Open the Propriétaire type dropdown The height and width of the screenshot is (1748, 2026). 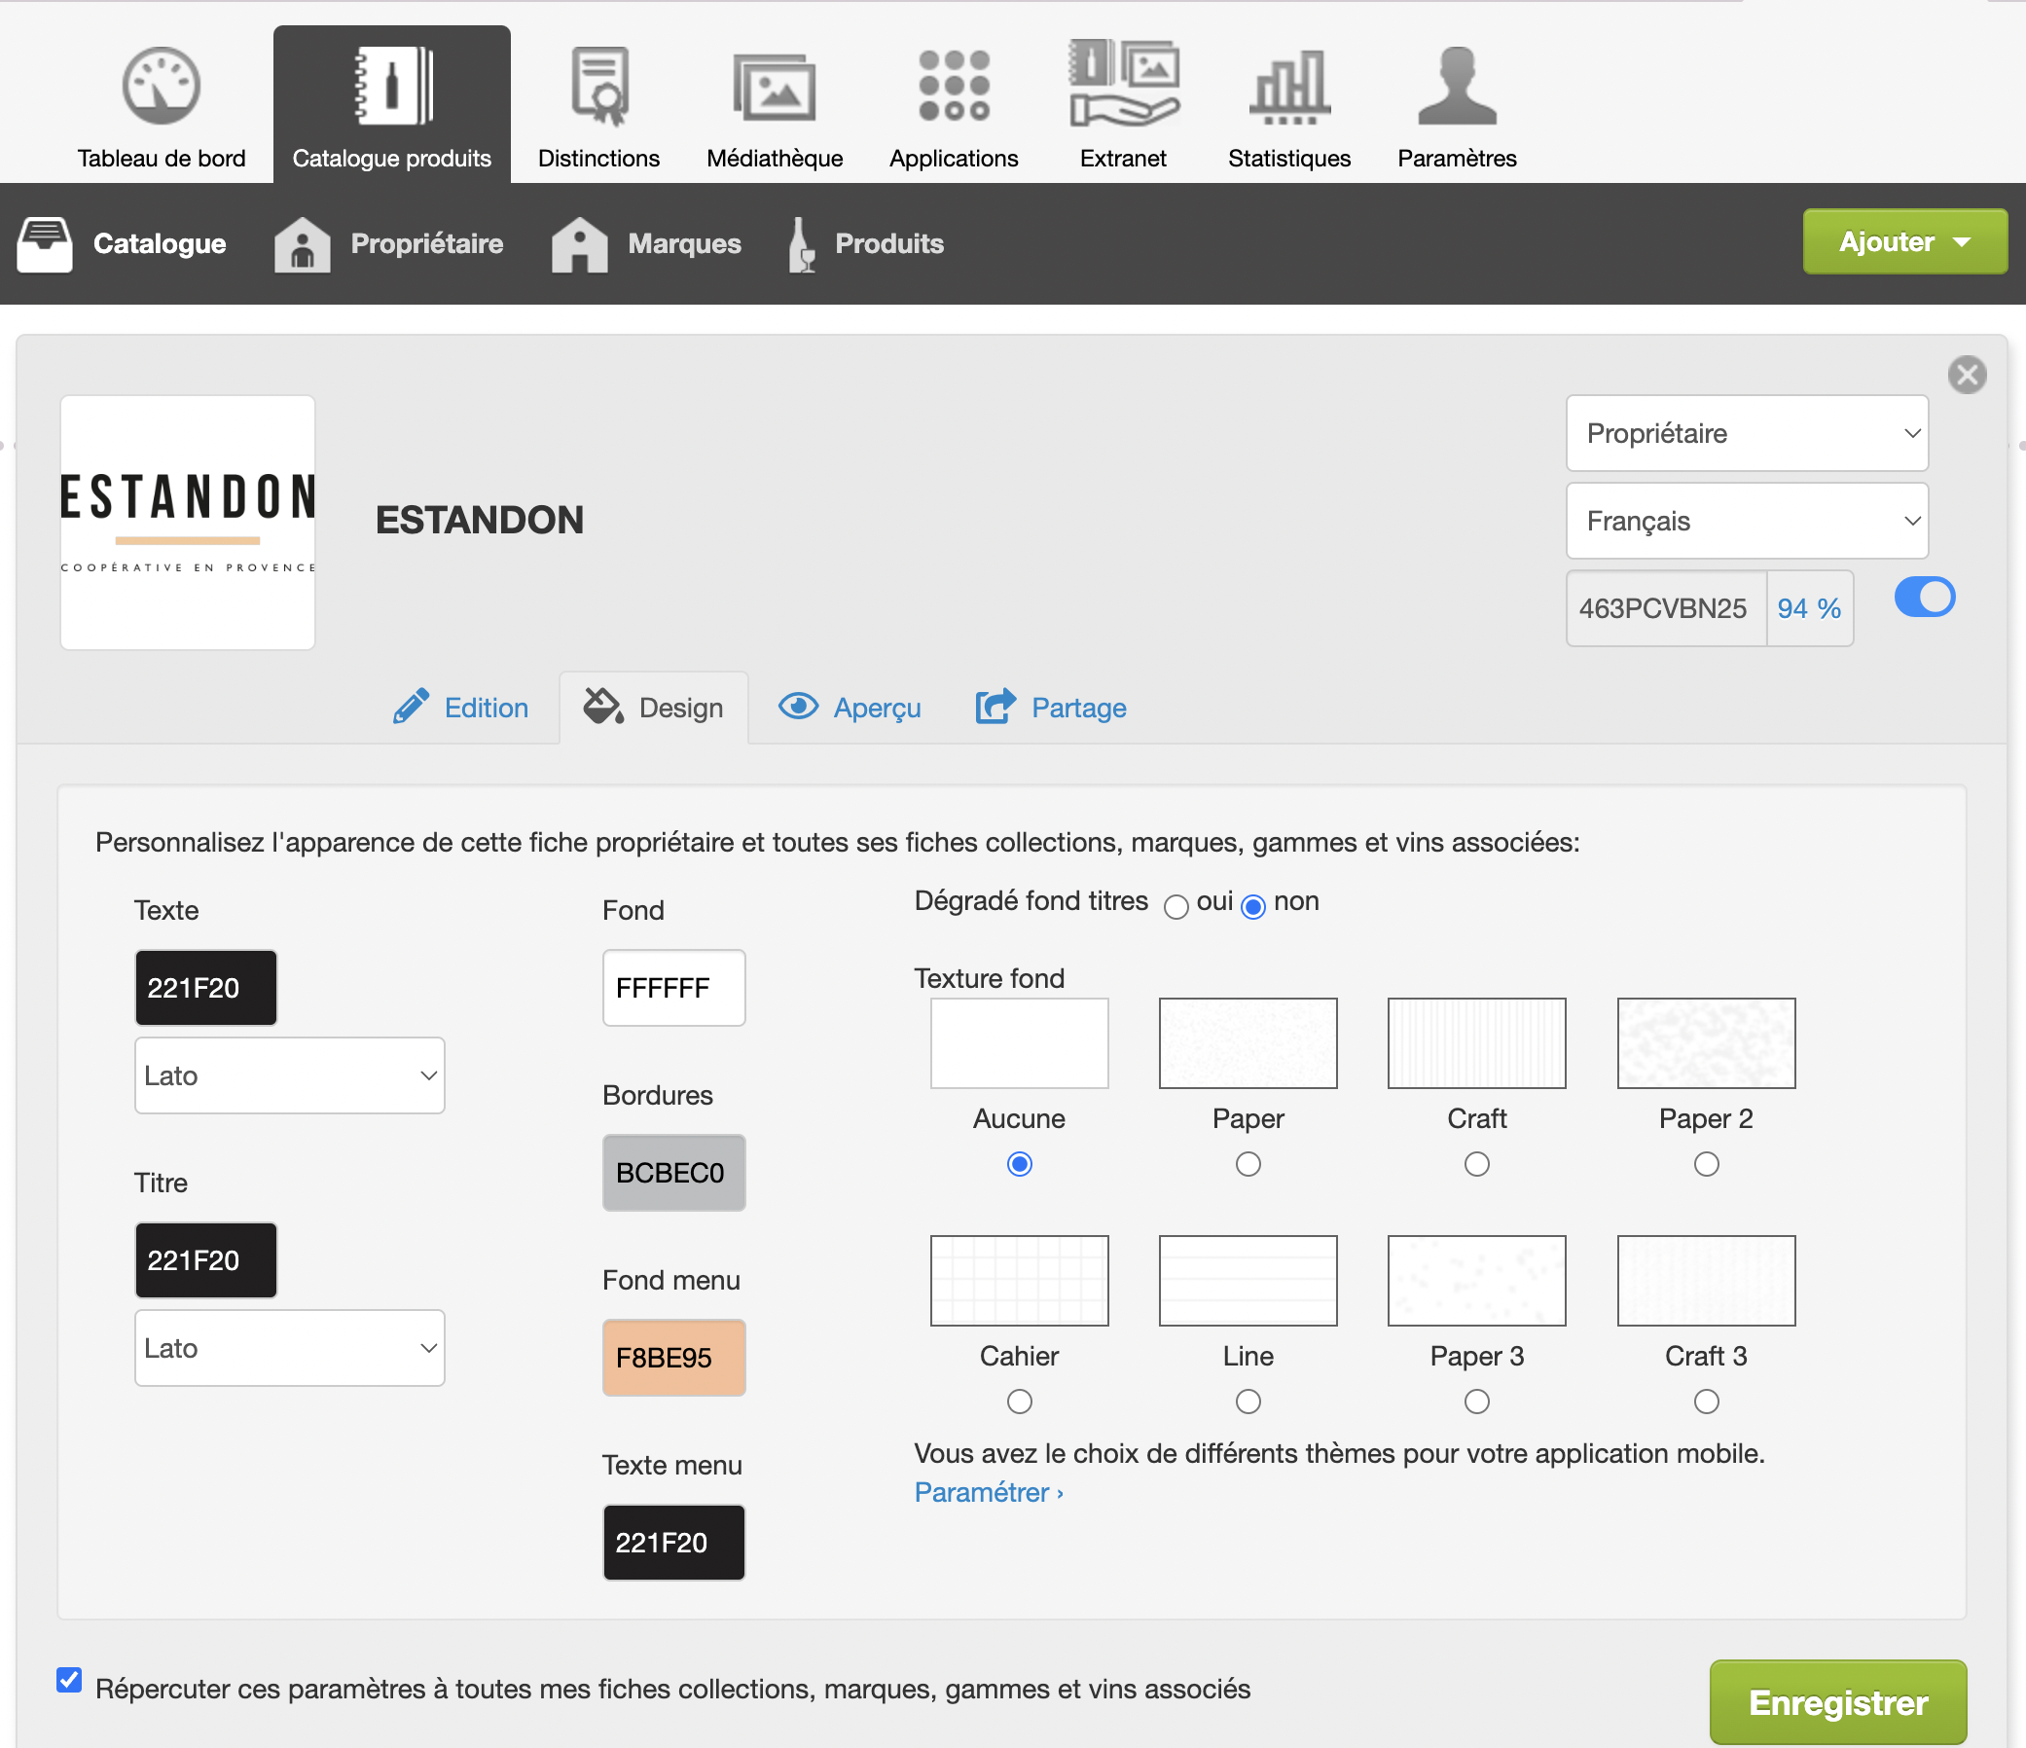(1747, 433)
